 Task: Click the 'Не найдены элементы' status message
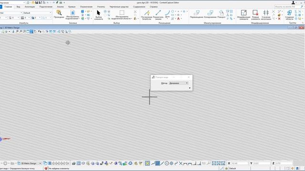coord(59,169)
